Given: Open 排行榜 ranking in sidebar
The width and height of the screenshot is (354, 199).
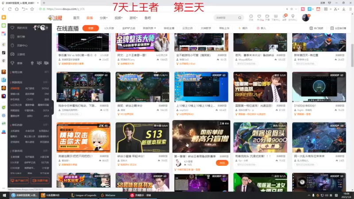Looking at the screenshot, I should coord(18,37).
